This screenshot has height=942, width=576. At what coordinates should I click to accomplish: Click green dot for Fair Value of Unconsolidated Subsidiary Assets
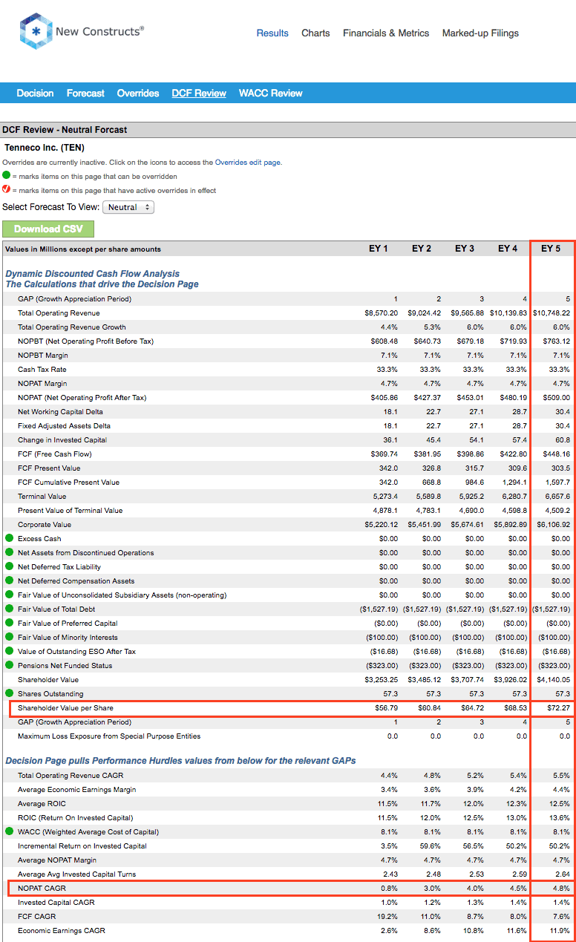click(9, 595)
